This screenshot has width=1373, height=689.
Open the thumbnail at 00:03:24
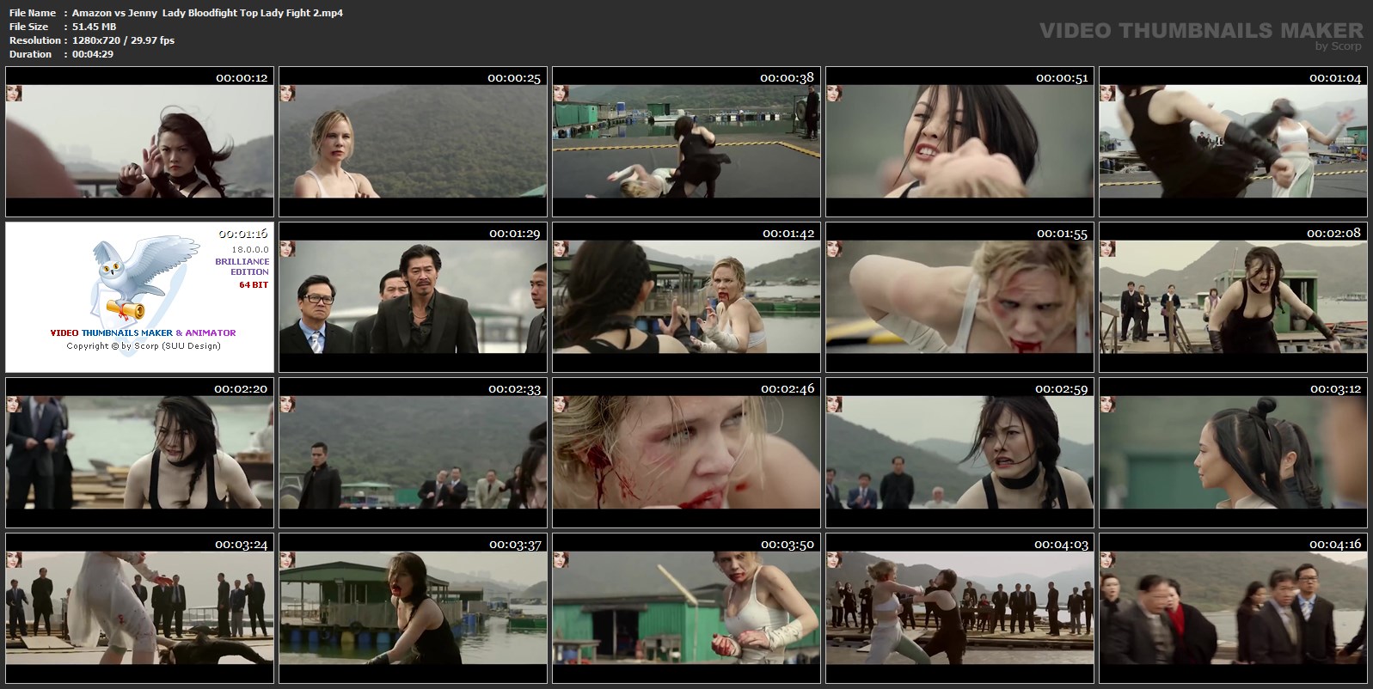139,608
